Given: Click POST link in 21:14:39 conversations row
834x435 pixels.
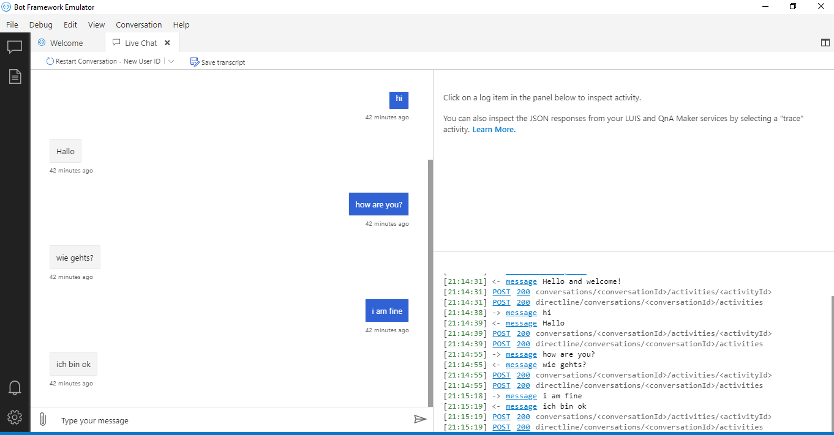Looking at the screenshot, I should point(502,333).
